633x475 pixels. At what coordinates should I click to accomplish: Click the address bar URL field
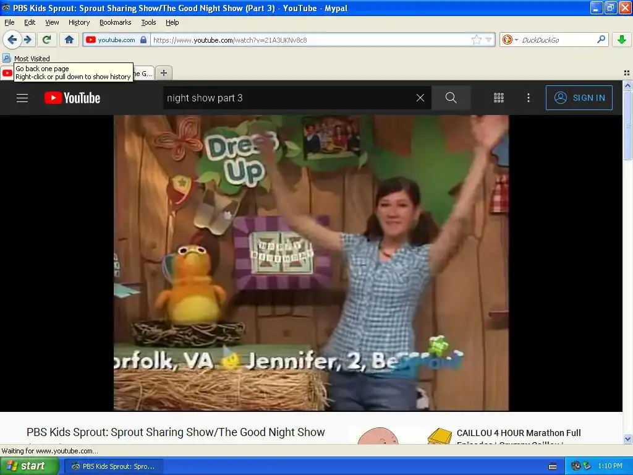(311, 40)
